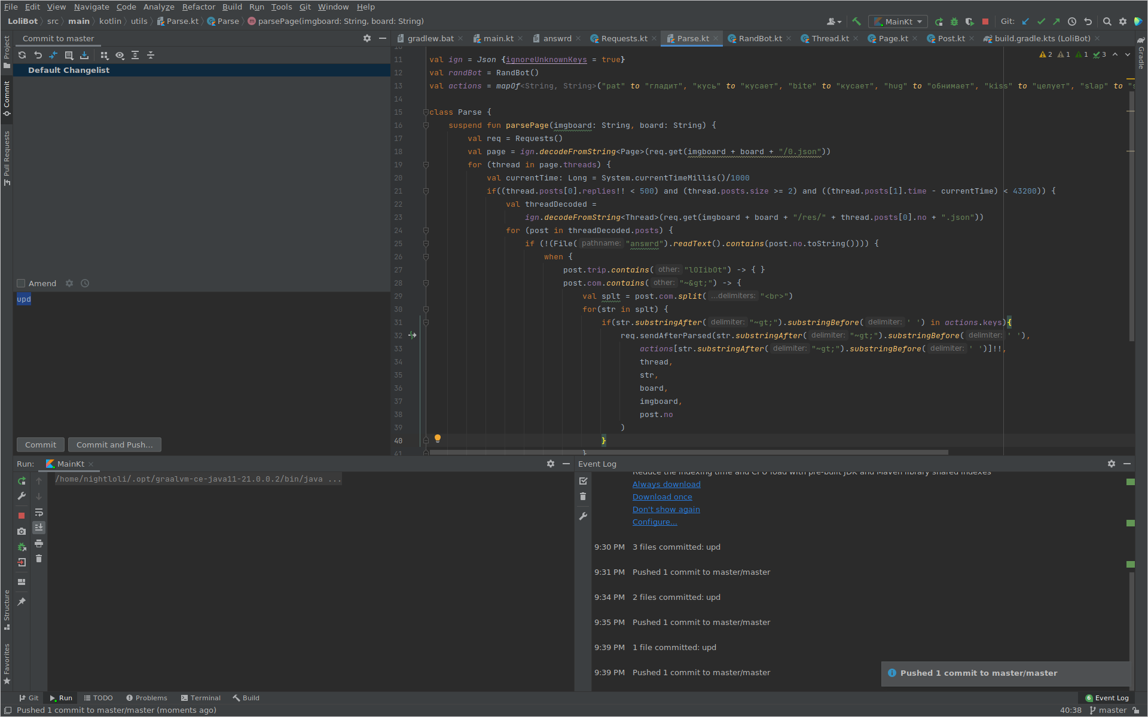This screenshot has width=1148, height=717.
Task: Click the Clear all trash icon in Event Log
Action: pyautogui.click(x=583, y=497)
